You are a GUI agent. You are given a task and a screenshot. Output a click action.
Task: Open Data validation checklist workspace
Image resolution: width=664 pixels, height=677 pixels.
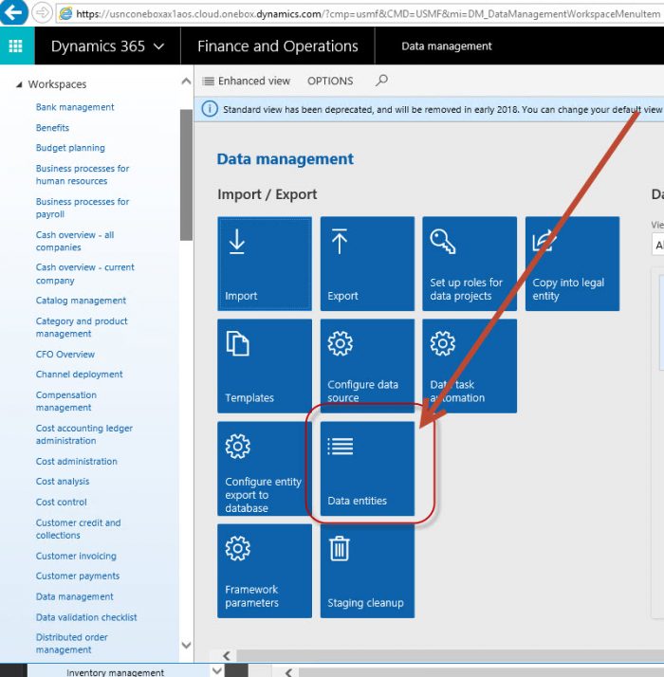pos(86,617)
